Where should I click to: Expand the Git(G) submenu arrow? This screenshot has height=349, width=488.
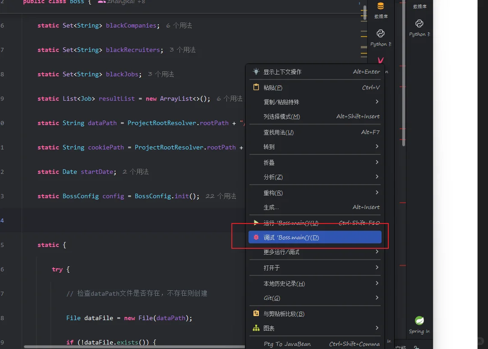tap(377, 298)
